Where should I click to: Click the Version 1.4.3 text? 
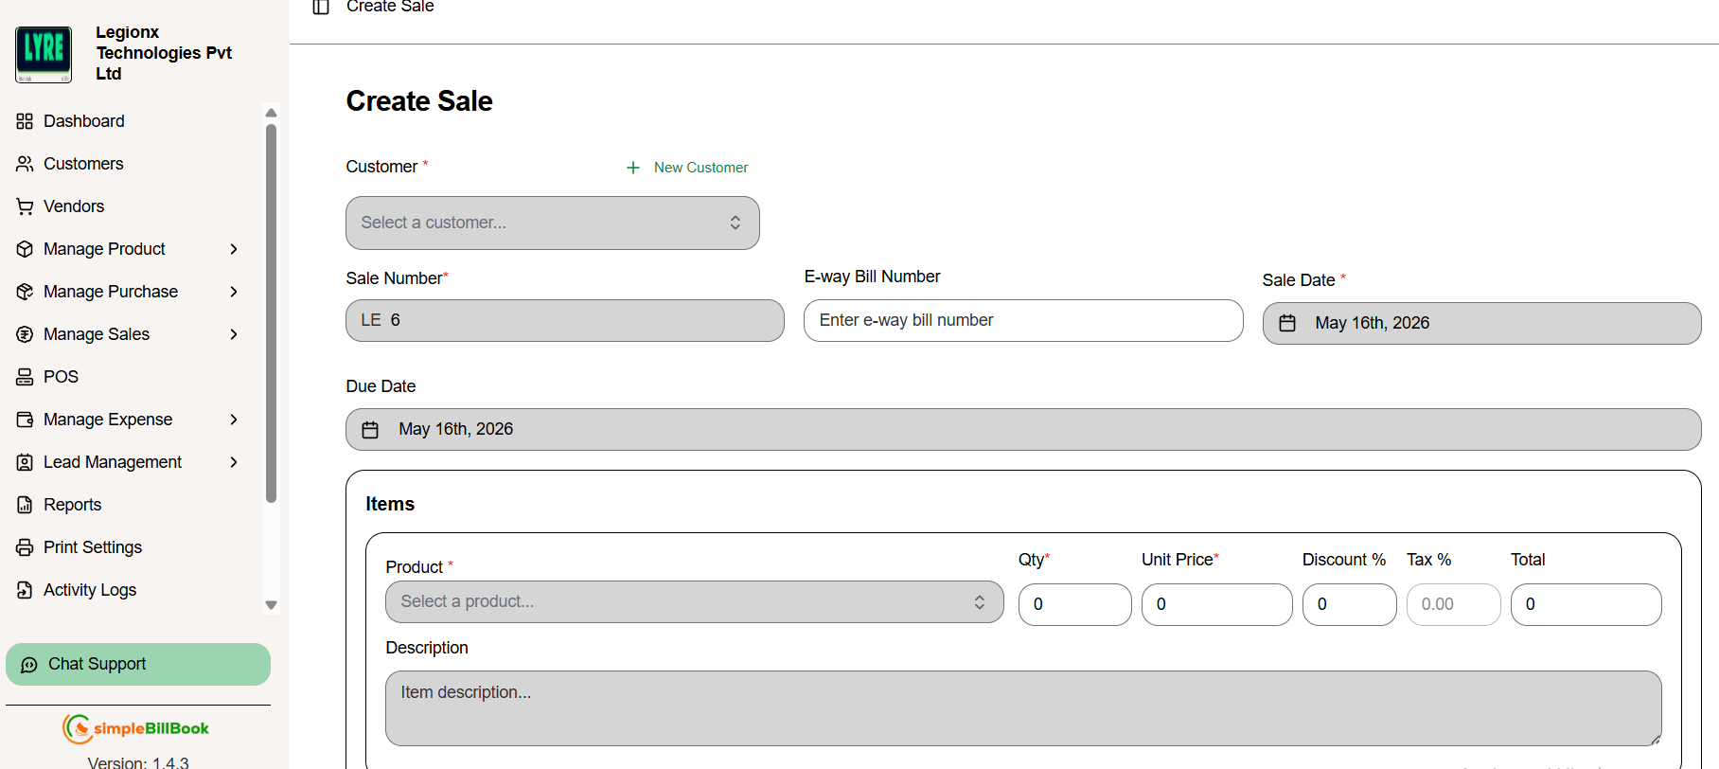138,762
